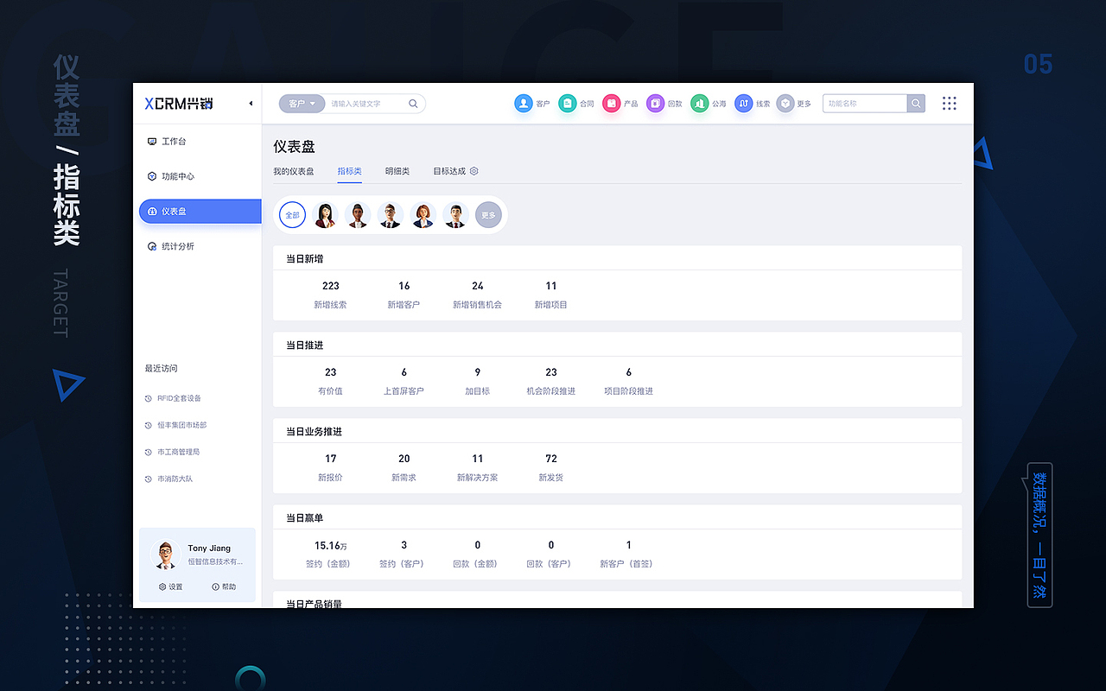Click the 17 新报价 metric
Viewport: 1106px width, 691px height.
point(330,467)
